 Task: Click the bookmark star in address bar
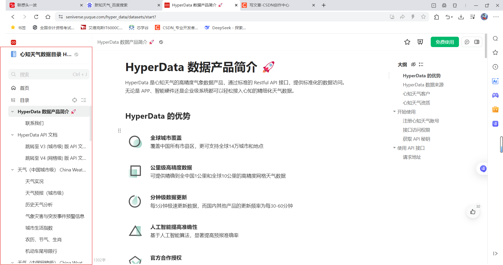423,17
